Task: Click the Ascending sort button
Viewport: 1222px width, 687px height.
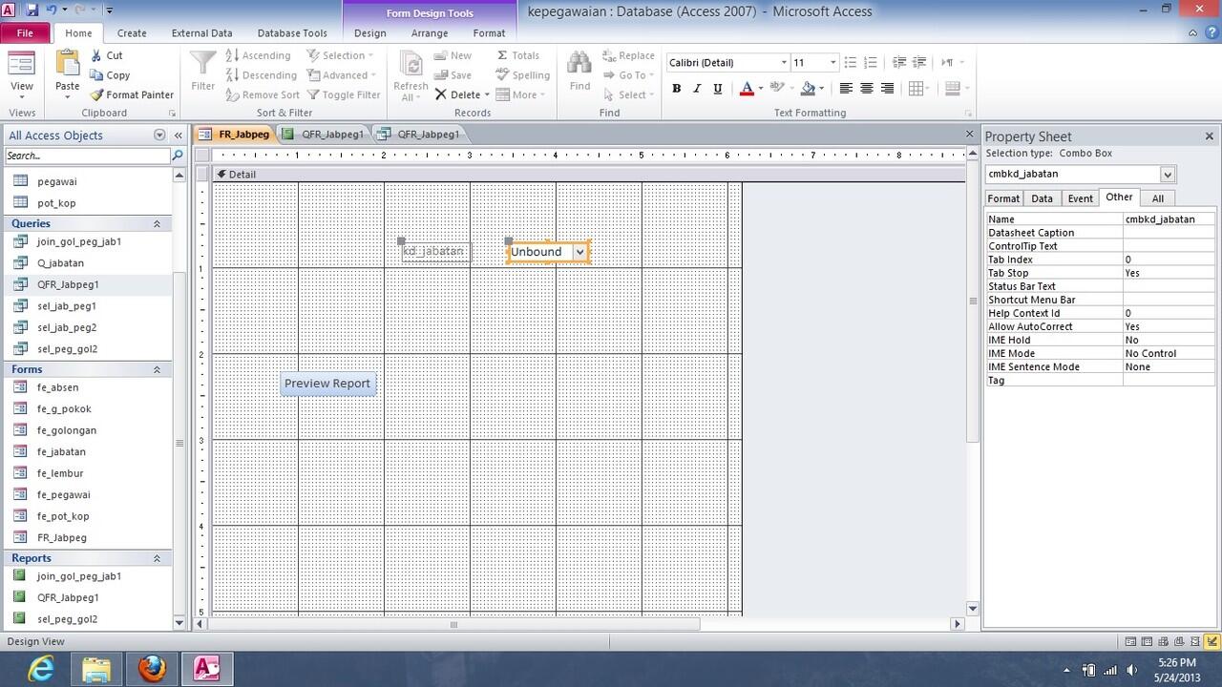Action: coord(258,56)
